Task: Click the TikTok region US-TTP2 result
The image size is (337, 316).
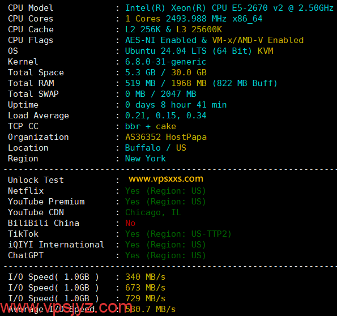Action: (178, 234)
